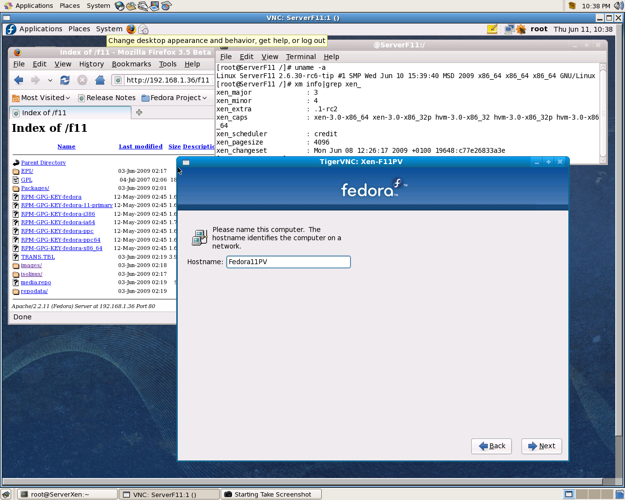Click the orange bug reporter tray icon
The height and width of the screenshot is (500, 625).
(521, 29)
